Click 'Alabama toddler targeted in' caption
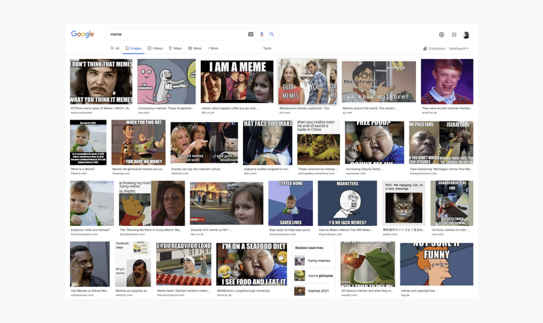 point(267,169)
